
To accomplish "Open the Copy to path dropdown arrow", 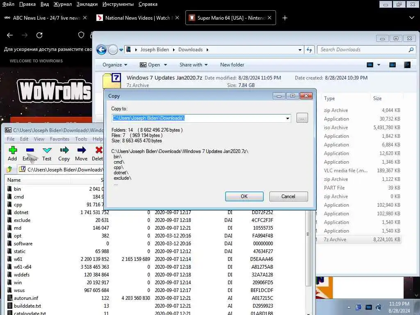I will 288,118.
